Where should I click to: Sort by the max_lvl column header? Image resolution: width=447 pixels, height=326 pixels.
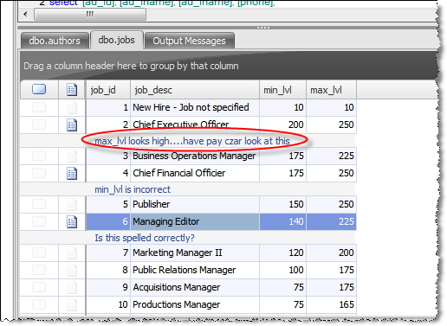click(331, 90)
